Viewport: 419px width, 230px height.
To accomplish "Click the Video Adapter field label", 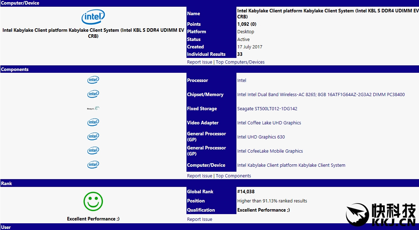I will 203,123.
